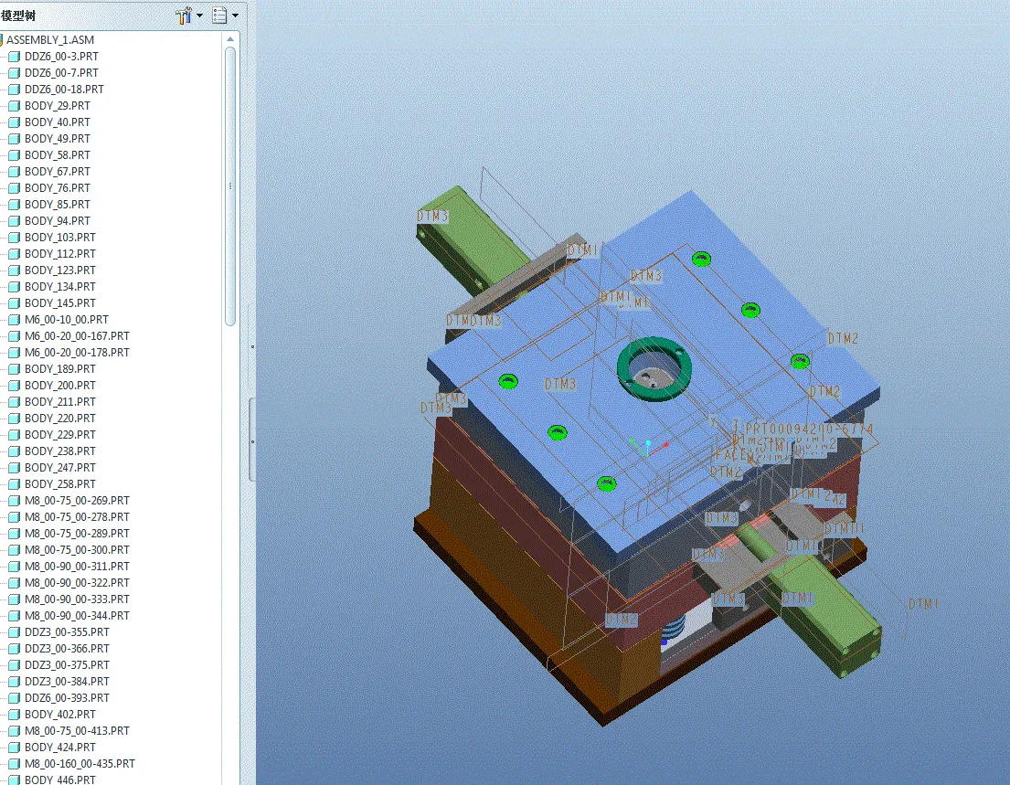This screenshot has width=1010, height=785.
Task: Click the part icon beside BODY_29.PRT
Action: click(x=14, y=105)
